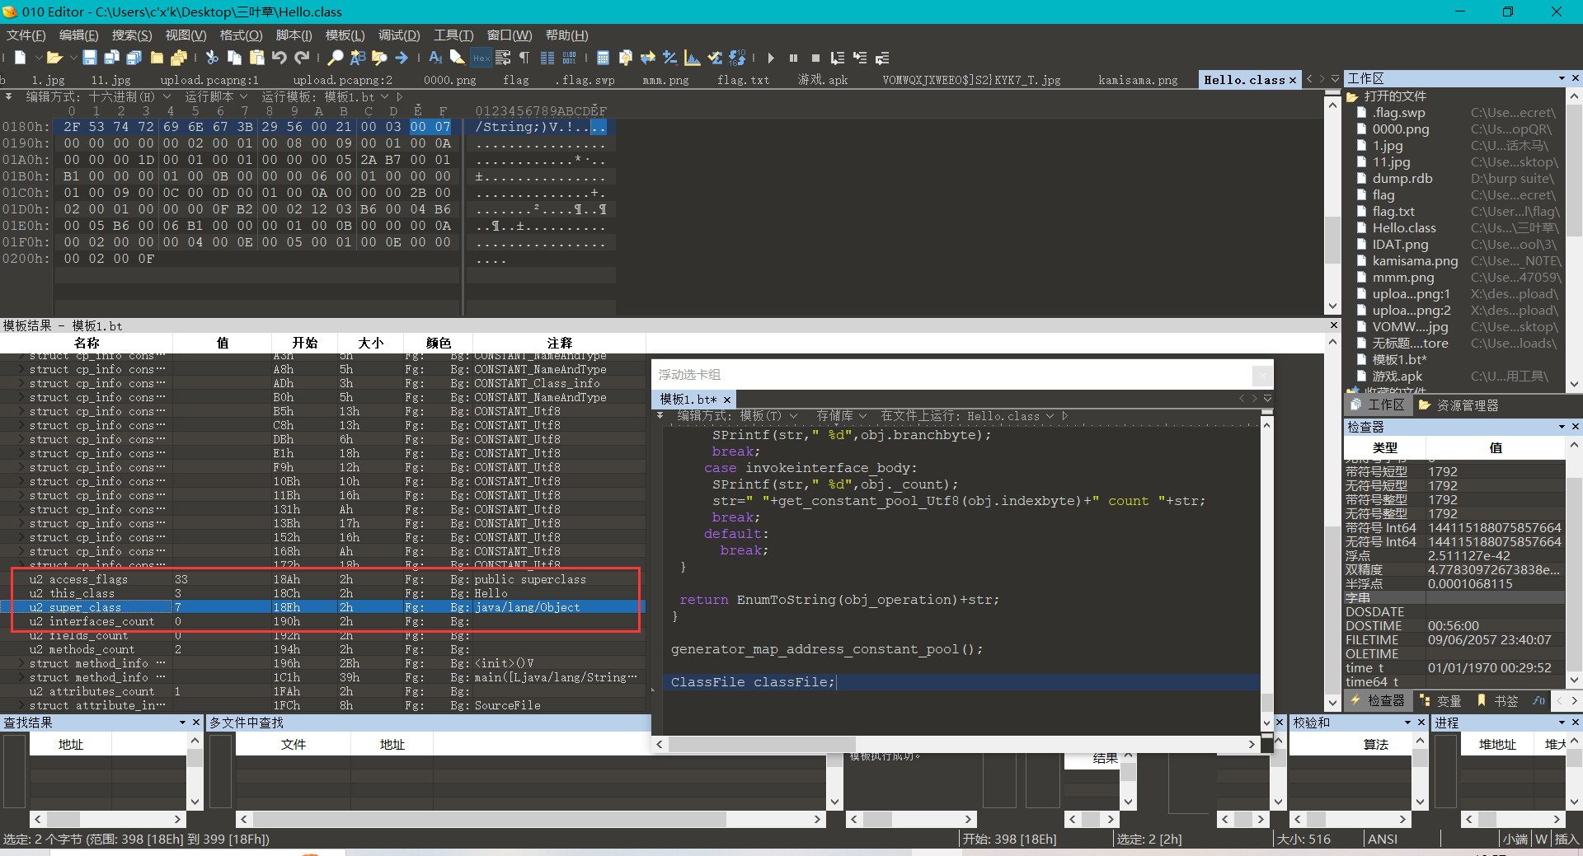Toggle show whitespace pilcrow icon
The image size is (1583, 856).
524,58
